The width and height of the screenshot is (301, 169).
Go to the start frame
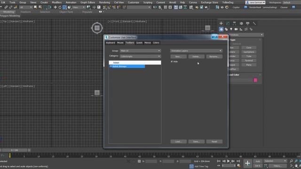[x=219, y=161]
